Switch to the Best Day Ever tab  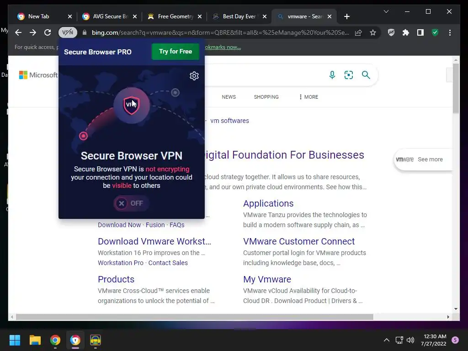(239, 16)
